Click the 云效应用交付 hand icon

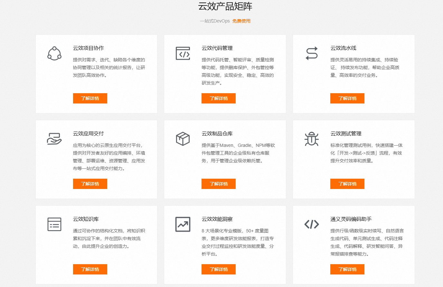54,139
